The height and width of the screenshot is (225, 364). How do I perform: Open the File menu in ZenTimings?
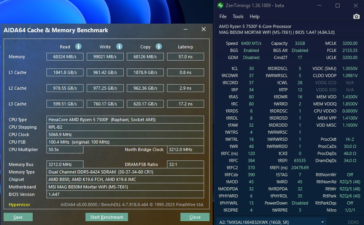point(223,17)
